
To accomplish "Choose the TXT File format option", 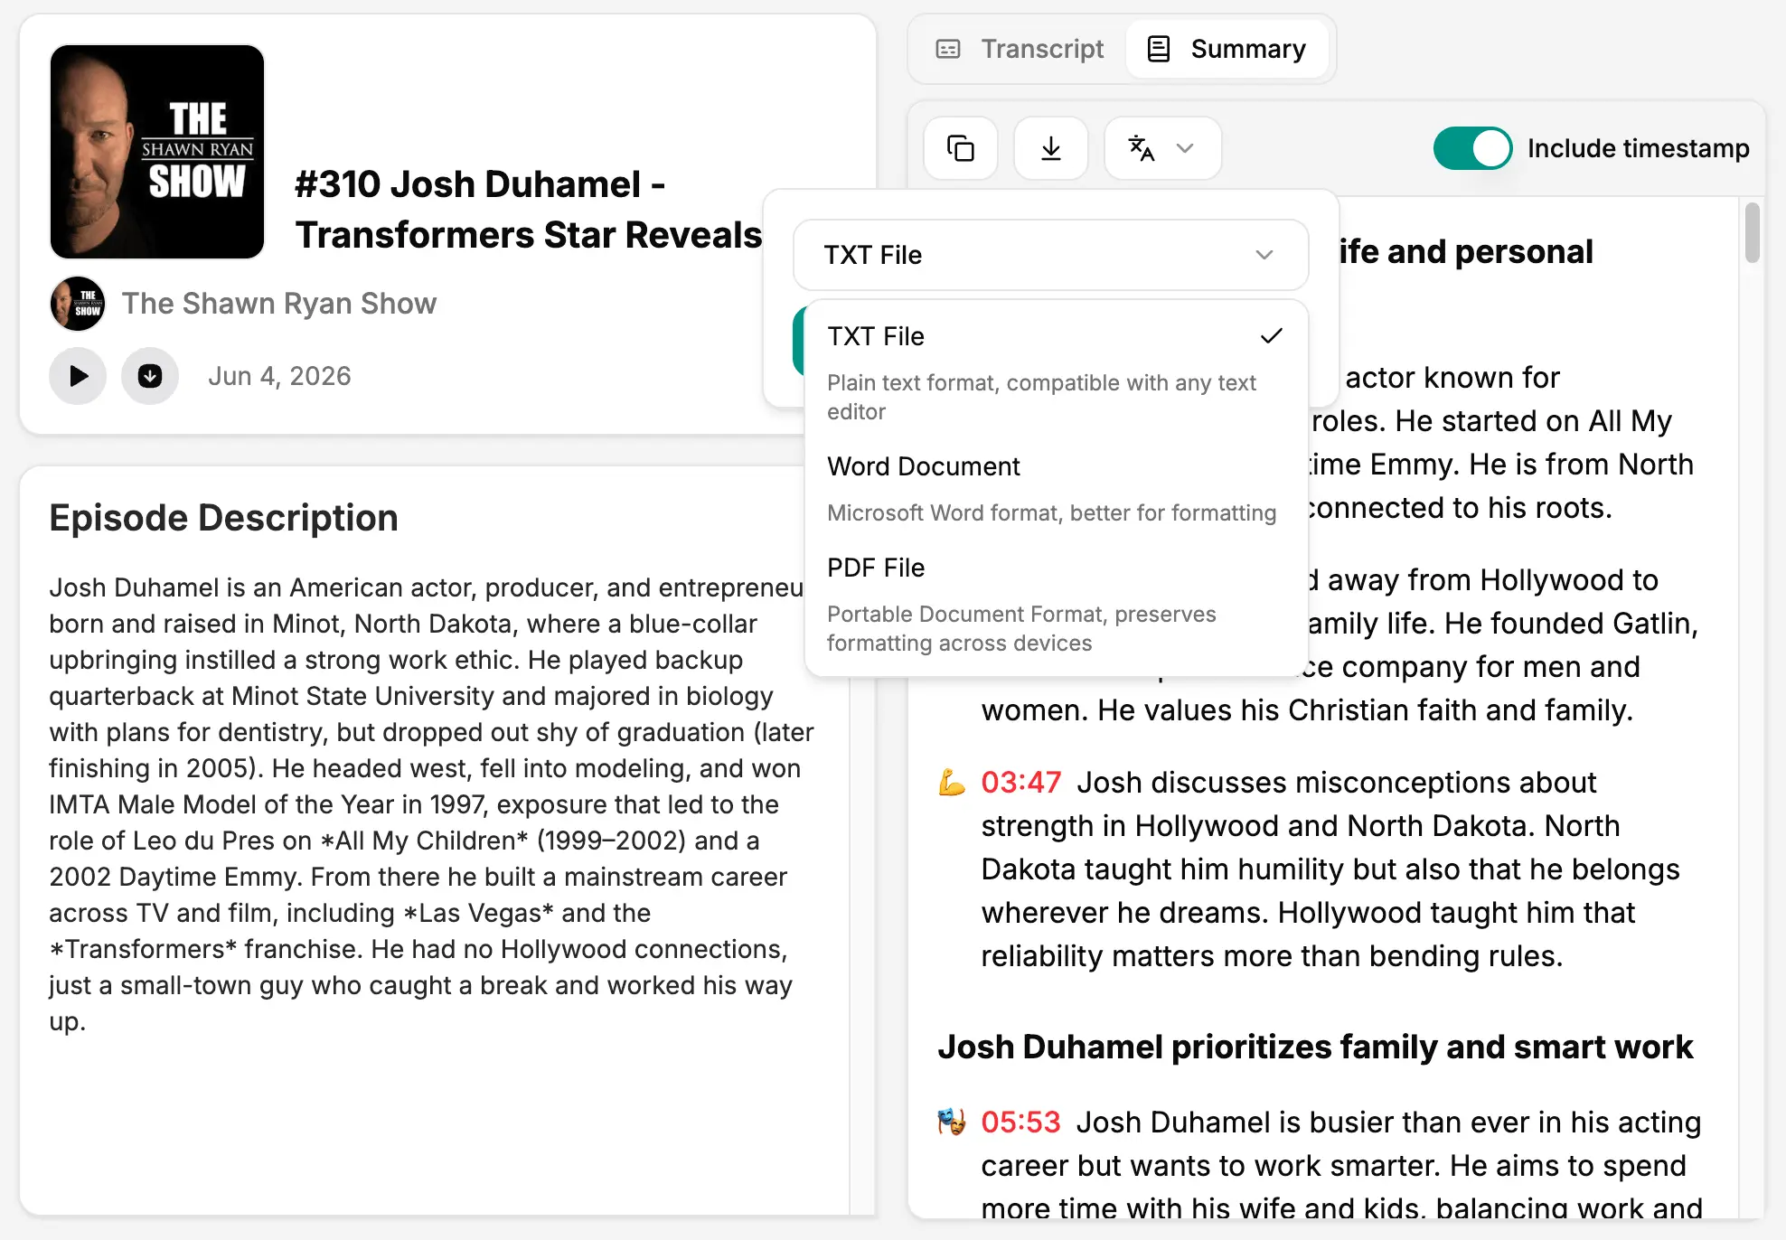I will 1056,371.
